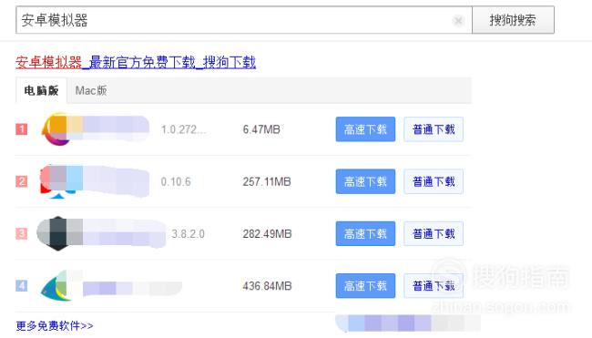Click 高速下载 for the 6.47MB item

[365, 129]
